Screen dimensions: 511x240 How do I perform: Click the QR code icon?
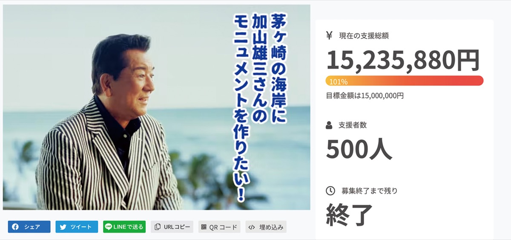204,227
